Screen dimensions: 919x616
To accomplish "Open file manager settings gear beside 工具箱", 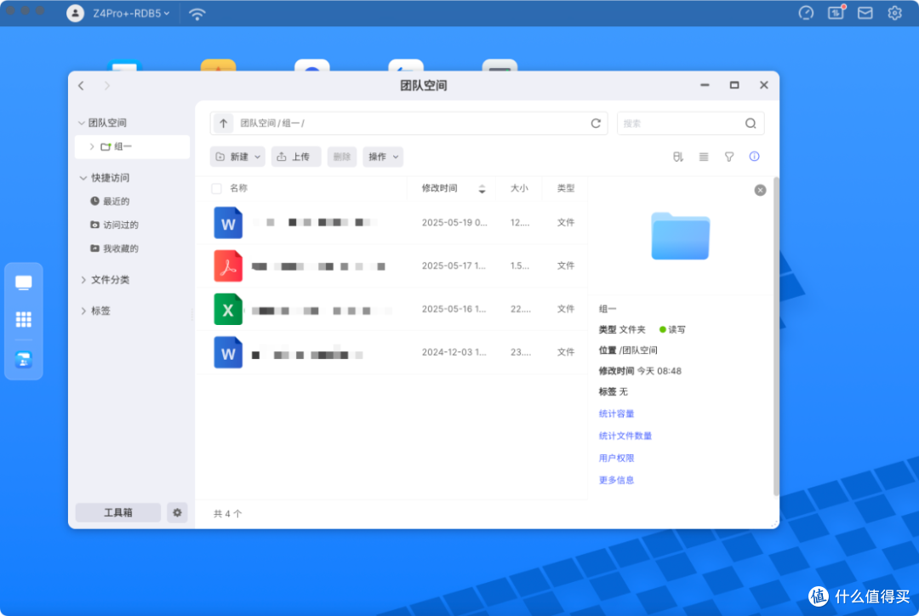I will pos(177,512).
